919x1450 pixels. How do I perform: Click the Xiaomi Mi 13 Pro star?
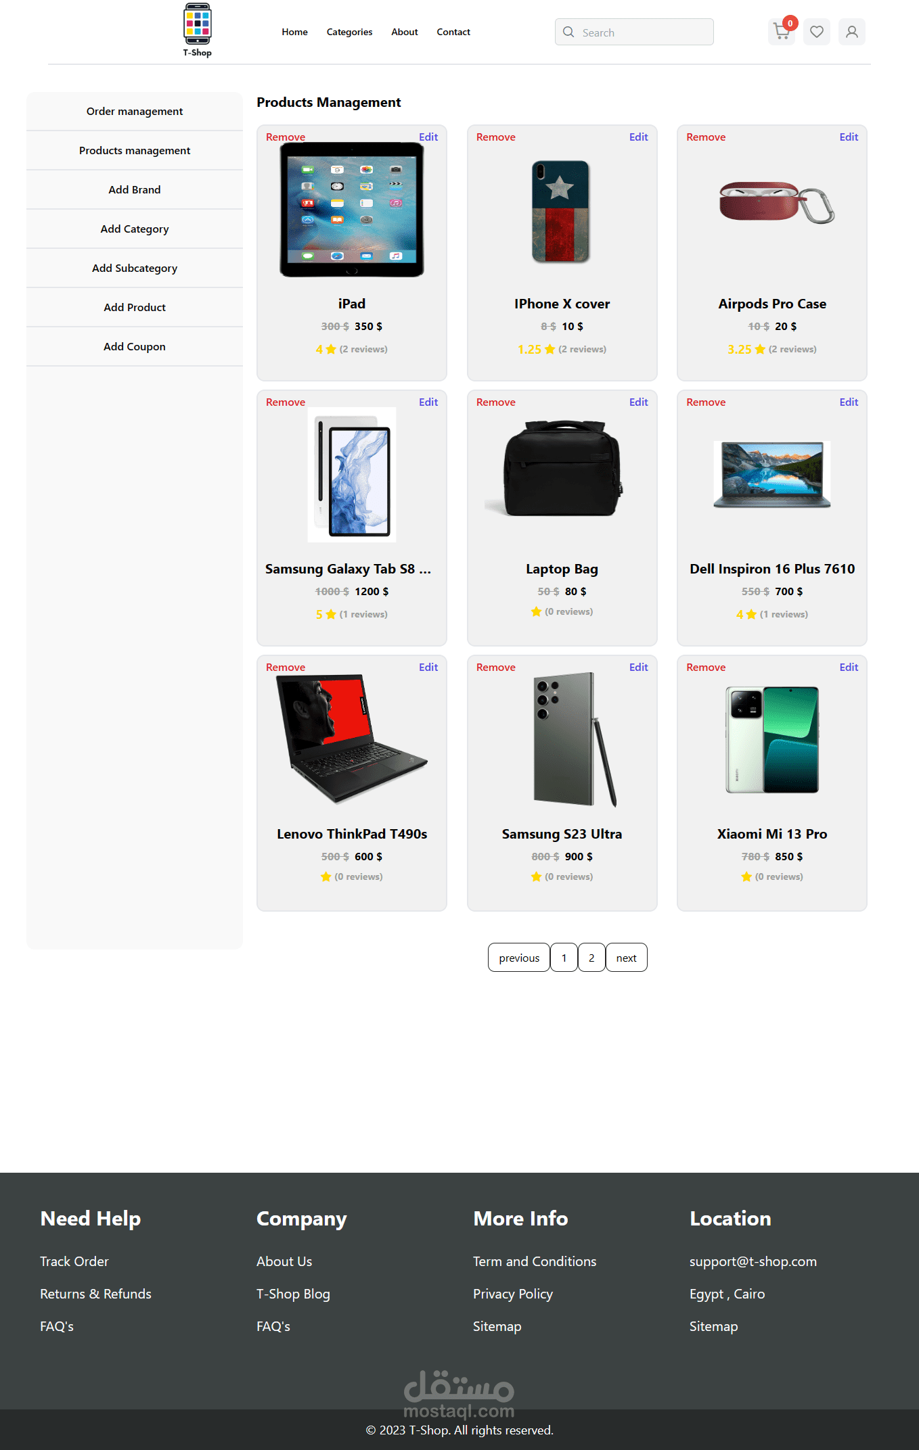pos(746,877)
